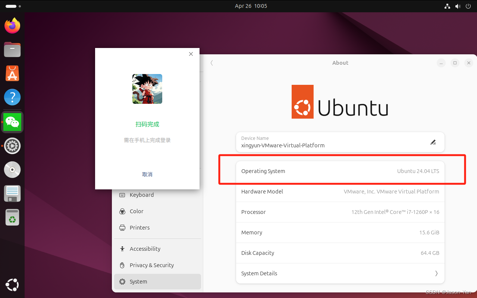Viewport: 477px width, 298px height.
Task: Click the Accessibility figure icon
Action: 122,249
